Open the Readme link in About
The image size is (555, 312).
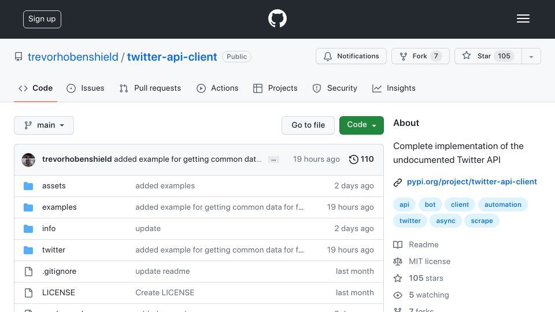coord(423,245)
